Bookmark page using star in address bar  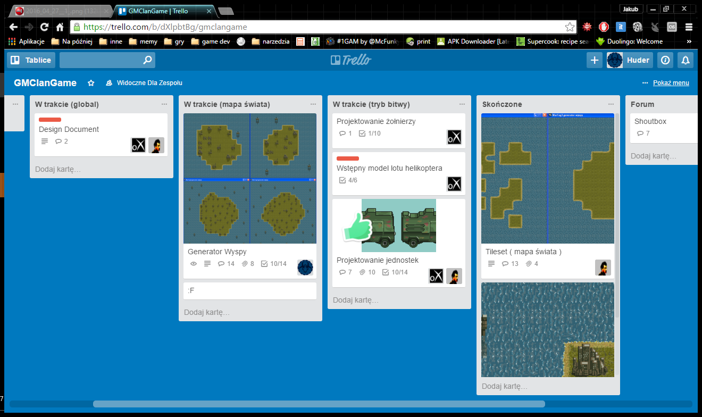[x=570, y=27]
